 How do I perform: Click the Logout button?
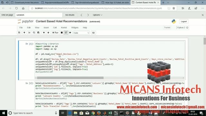184,22
